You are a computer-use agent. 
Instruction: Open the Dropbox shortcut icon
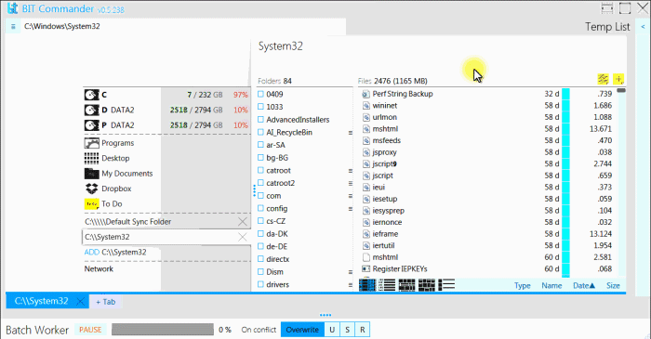[91, 189]
